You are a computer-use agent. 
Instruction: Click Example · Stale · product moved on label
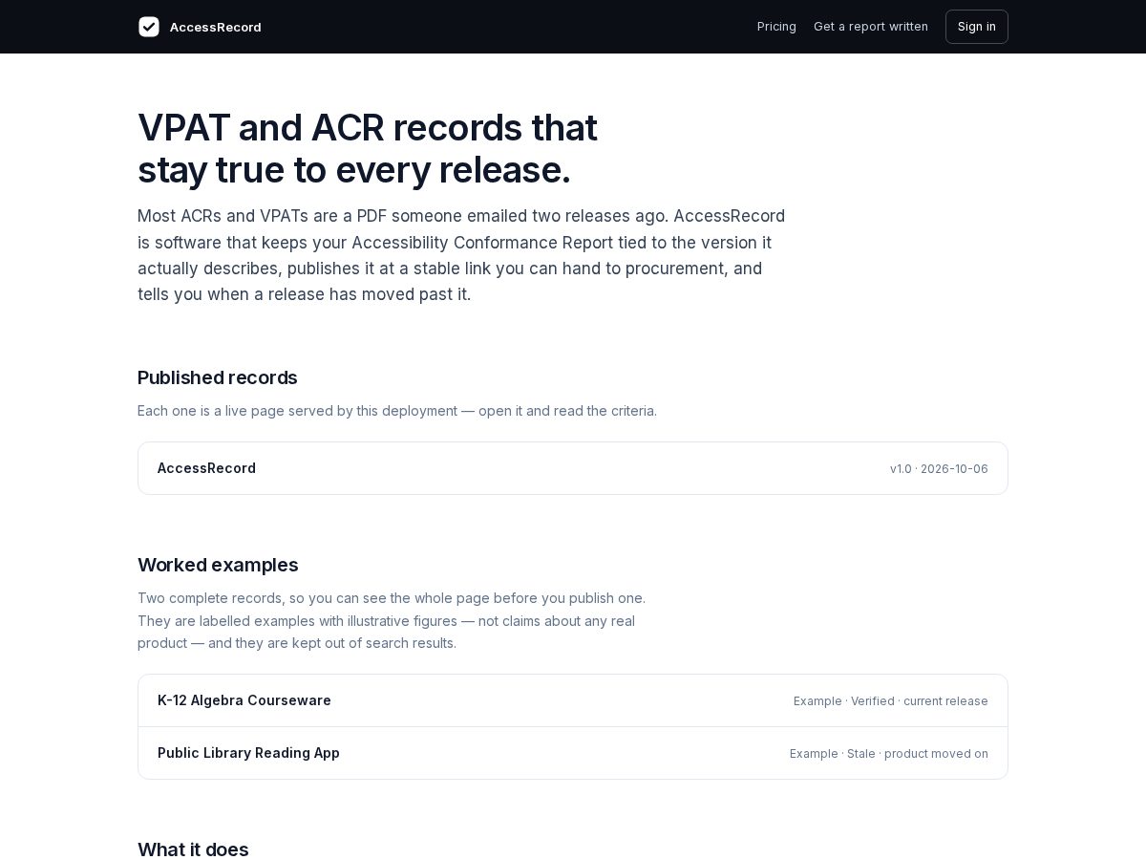point(889,754)
